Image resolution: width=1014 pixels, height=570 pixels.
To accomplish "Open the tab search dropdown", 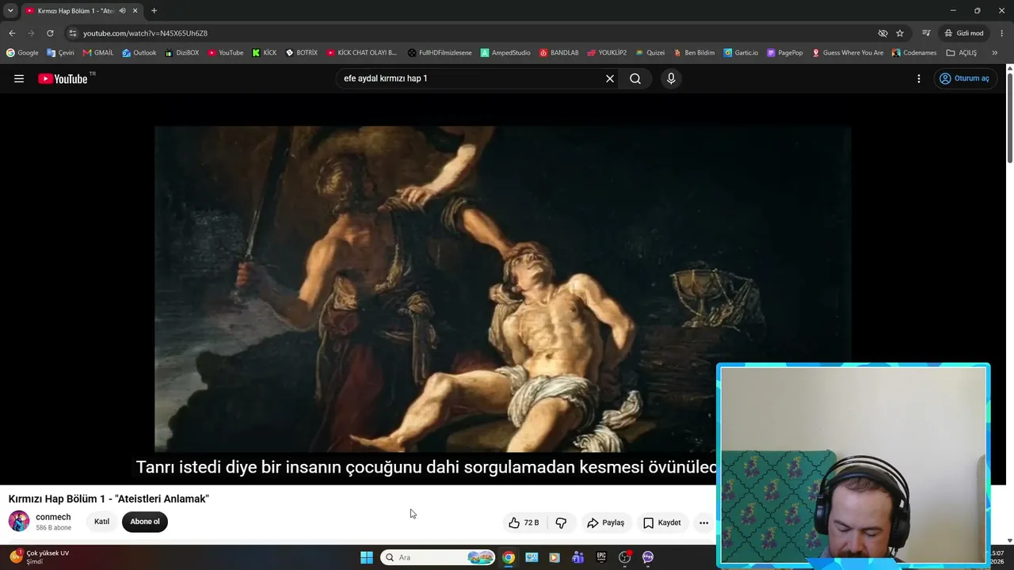I will [x=10, y=10].
